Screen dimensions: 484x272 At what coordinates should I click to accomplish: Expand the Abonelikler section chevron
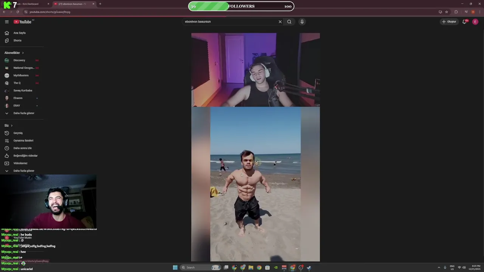pos(23,53)
